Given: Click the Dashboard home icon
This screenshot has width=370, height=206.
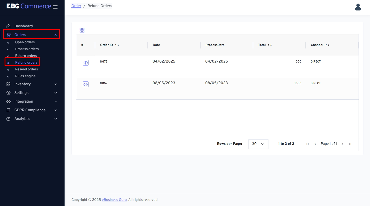Looking at the screenshot, I should (8, 26).
